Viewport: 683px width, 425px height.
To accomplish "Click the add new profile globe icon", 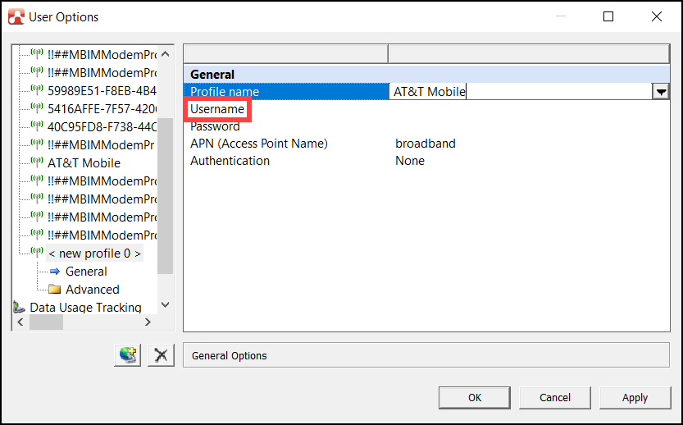I will pos(128,355).
